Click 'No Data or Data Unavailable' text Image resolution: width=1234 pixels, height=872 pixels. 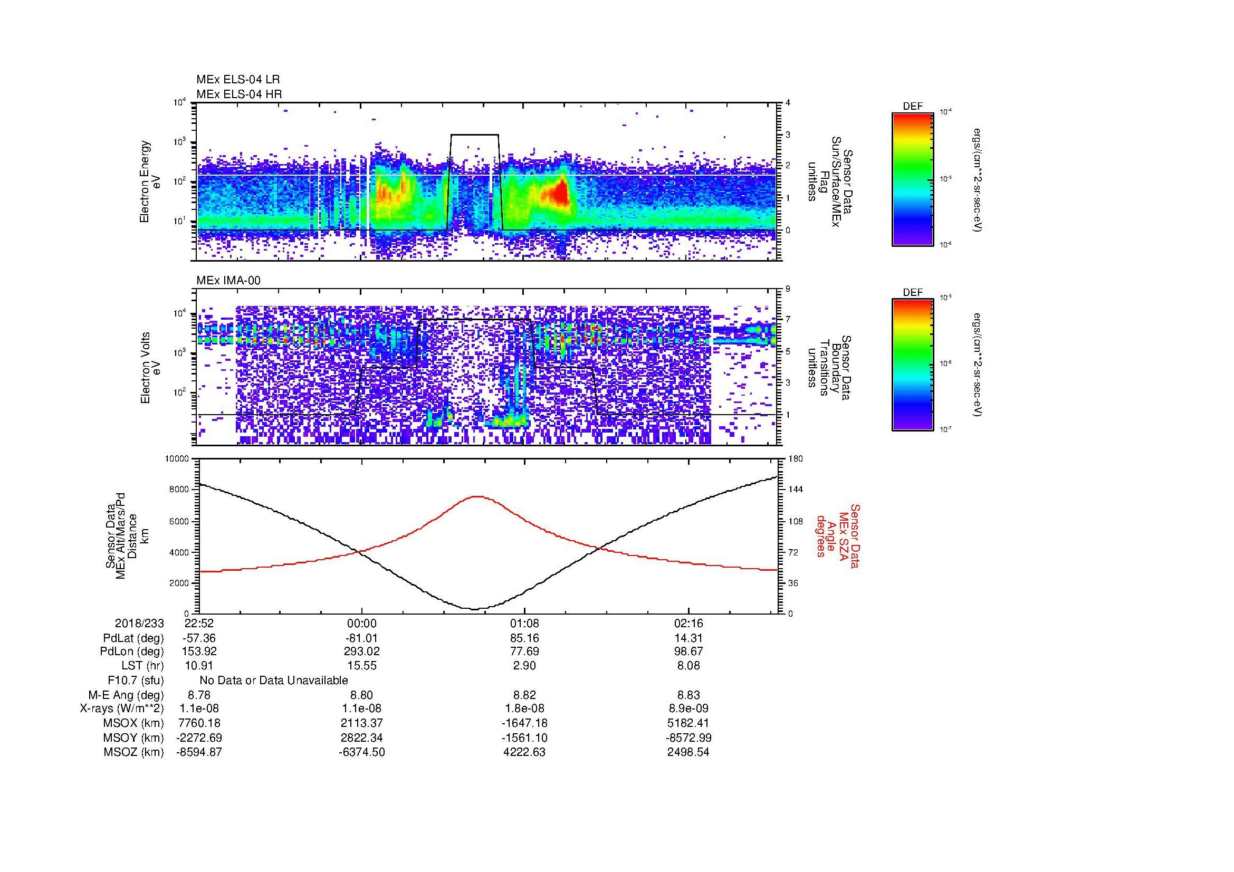pos(274,681)
